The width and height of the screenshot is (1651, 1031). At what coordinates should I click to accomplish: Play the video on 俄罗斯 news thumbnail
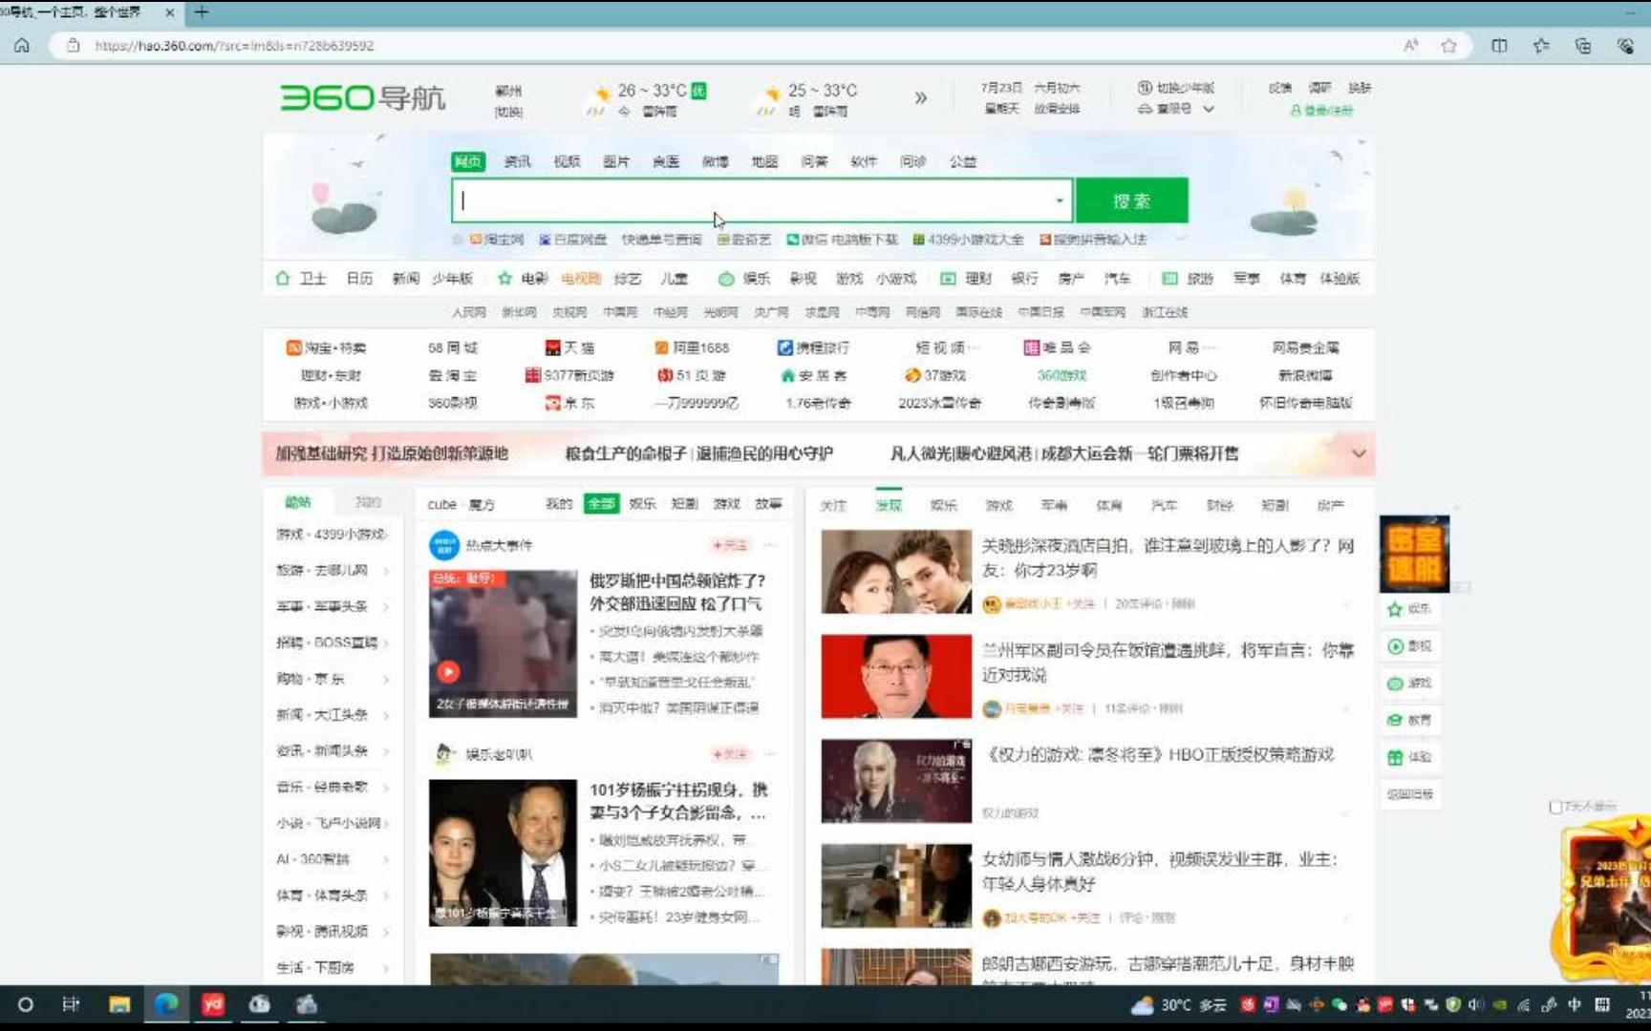tap(448, 671)
